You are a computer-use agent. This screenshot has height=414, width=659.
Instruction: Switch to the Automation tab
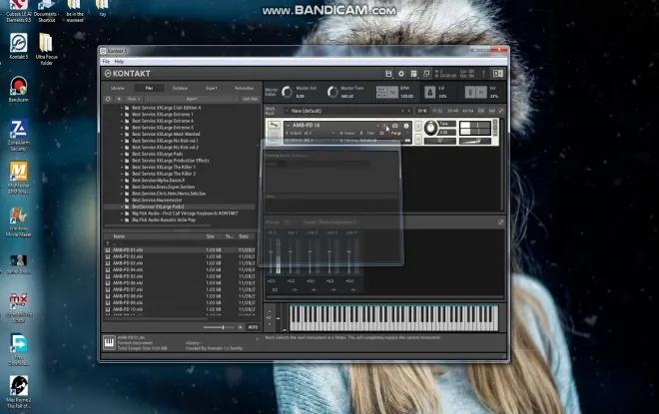(245, 88)
